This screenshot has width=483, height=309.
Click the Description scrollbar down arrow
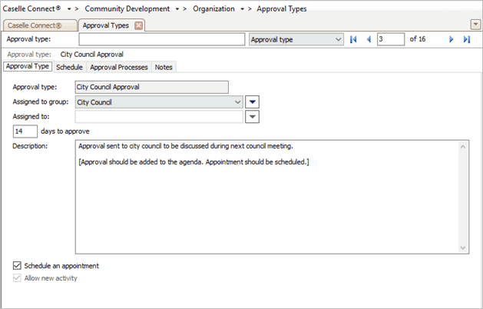(463, 248)
